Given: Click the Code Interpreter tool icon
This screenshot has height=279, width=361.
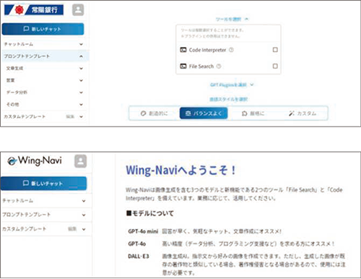Looking at the screenshot, I should (183, 50).
